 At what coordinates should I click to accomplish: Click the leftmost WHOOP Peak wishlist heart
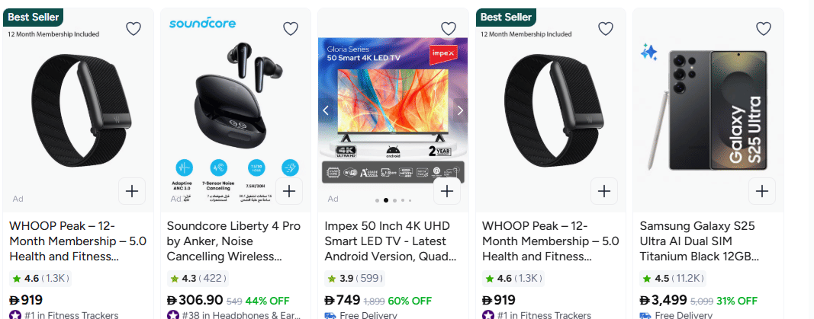click(x=134, y=29)
